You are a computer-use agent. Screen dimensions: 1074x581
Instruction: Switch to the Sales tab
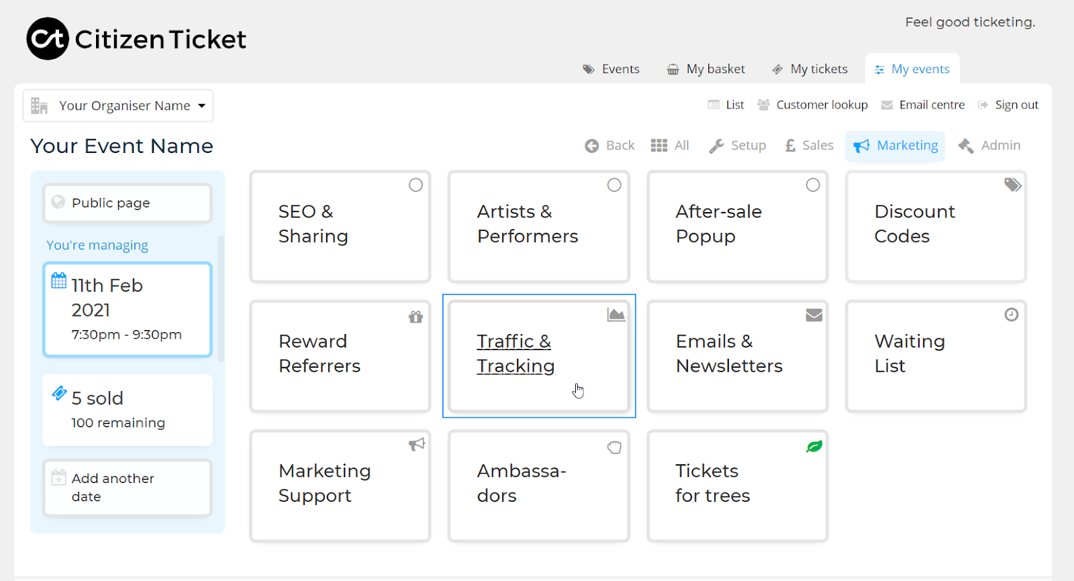tap(810, 146)
